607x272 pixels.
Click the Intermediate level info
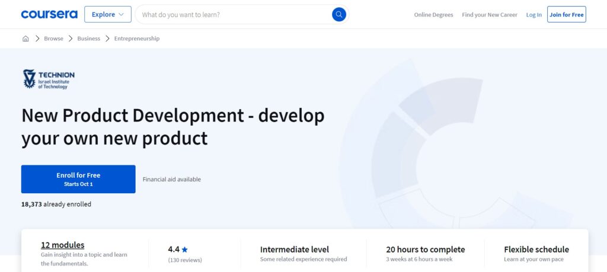point(294,249)
